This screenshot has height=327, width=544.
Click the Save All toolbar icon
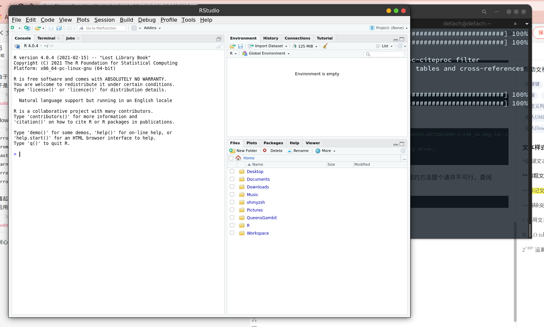(x=59, y=28)
